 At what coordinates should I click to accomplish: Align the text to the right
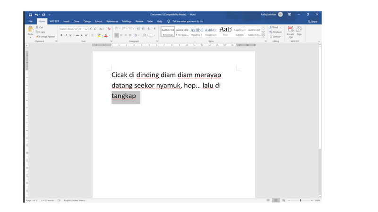126,35
